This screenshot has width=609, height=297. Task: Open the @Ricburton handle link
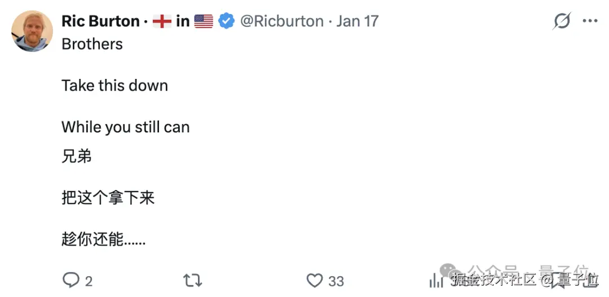click(281, 21)
